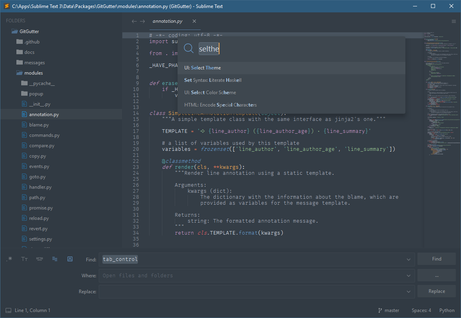461x318 pixels.
Task: Toggle regular expression search option
Action: click(x=10, y=259)
